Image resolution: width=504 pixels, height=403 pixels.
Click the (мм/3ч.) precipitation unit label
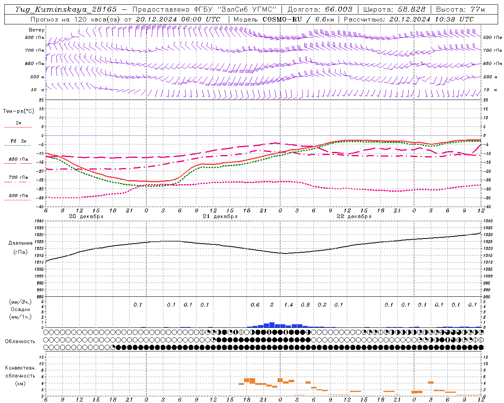pyautogui.click(x=20, y=302)
